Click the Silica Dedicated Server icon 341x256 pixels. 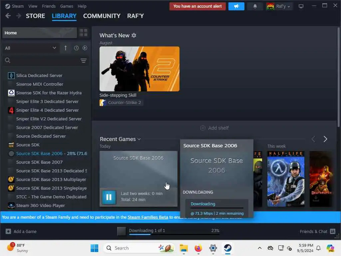(11, 76)
